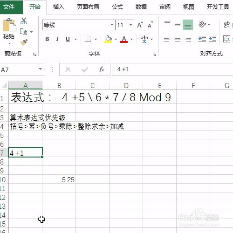Toggle Bold formatting
Viewport: 233px width, 233px height.
click(x=47, y=39)
